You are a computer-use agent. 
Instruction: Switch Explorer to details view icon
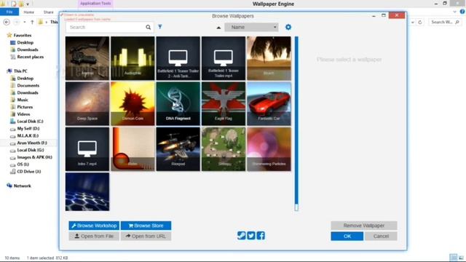[x=453, y=258]
